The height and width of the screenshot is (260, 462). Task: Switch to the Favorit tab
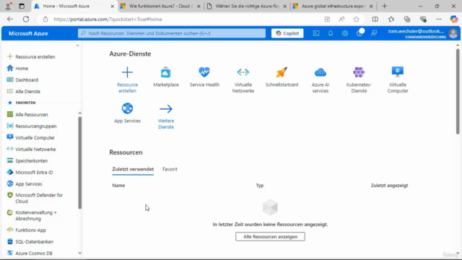170,169
